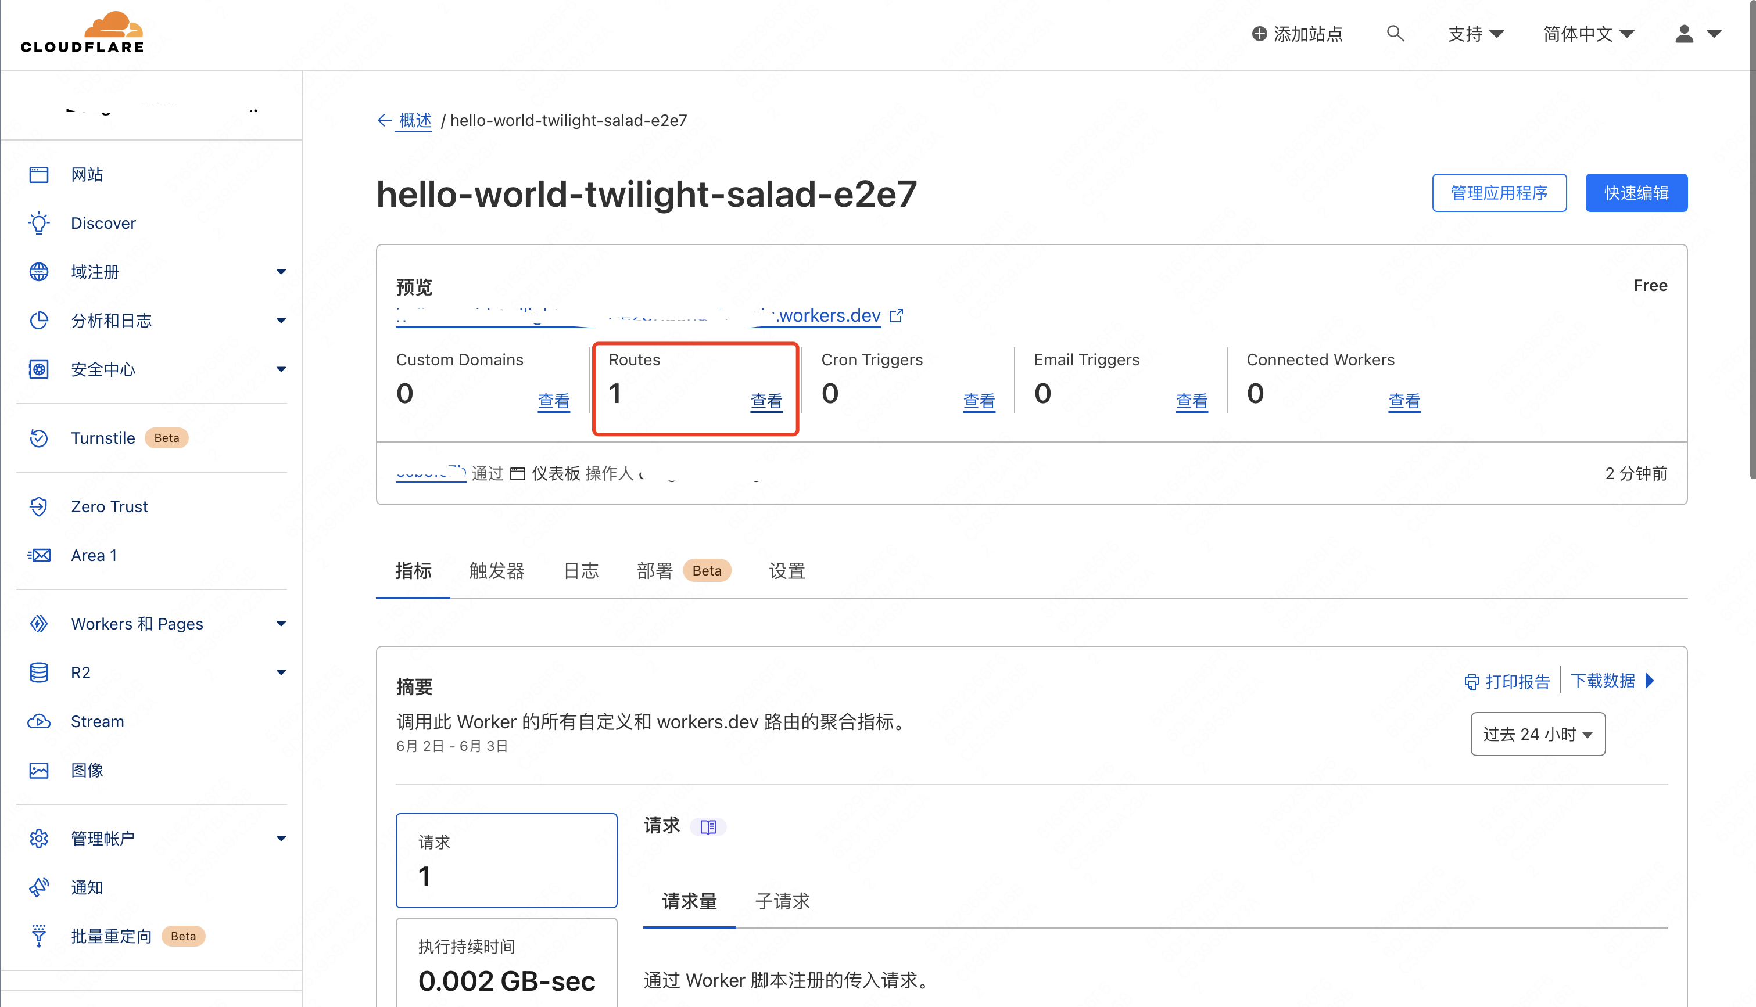
Task: Switch to the 触发器 tab
Action: click(496, 571)
